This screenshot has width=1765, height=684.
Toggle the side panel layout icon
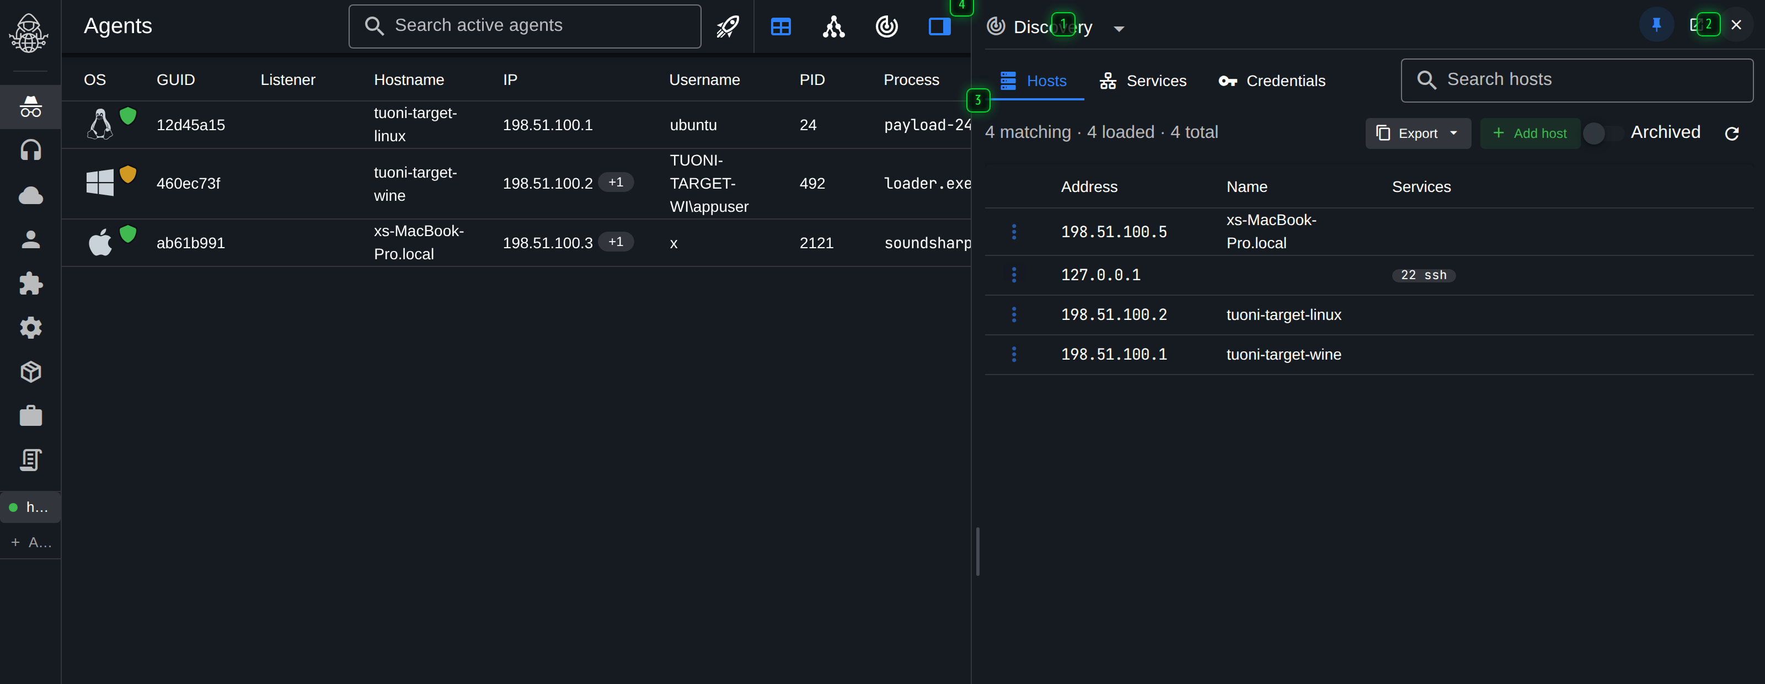[x=939, y=26]
